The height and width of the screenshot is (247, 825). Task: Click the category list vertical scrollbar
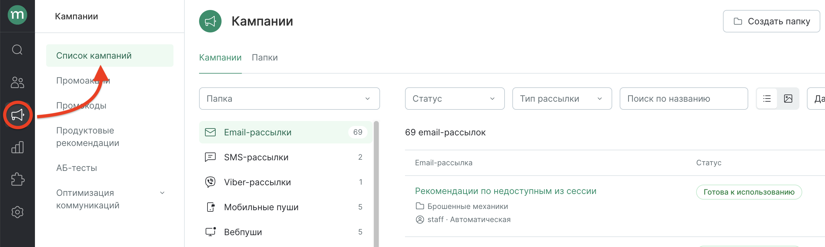click(x=376, y=184)
